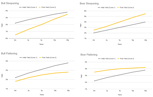
Task: Click Final Yield orange legend swatch in Bear Flattening
Action: 118,59
